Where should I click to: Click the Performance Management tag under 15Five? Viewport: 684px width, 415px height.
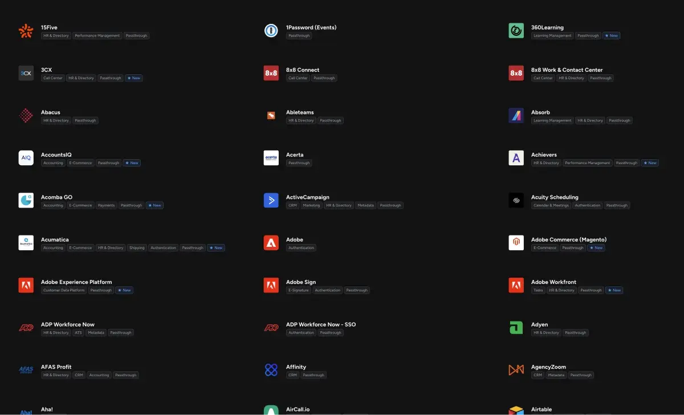[97, 36]
